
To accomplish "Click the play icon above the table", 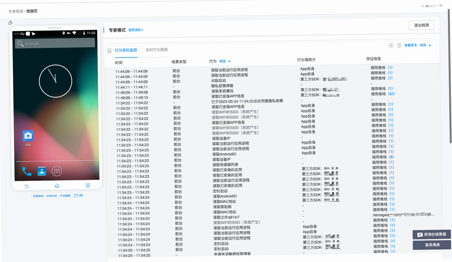I will (x=391, y=46).
